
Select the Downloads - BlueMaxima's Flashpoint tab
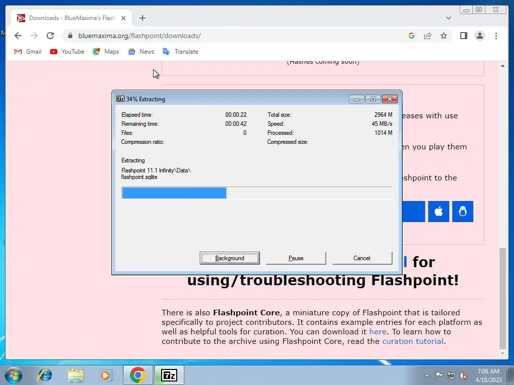(x=71, y=18)
